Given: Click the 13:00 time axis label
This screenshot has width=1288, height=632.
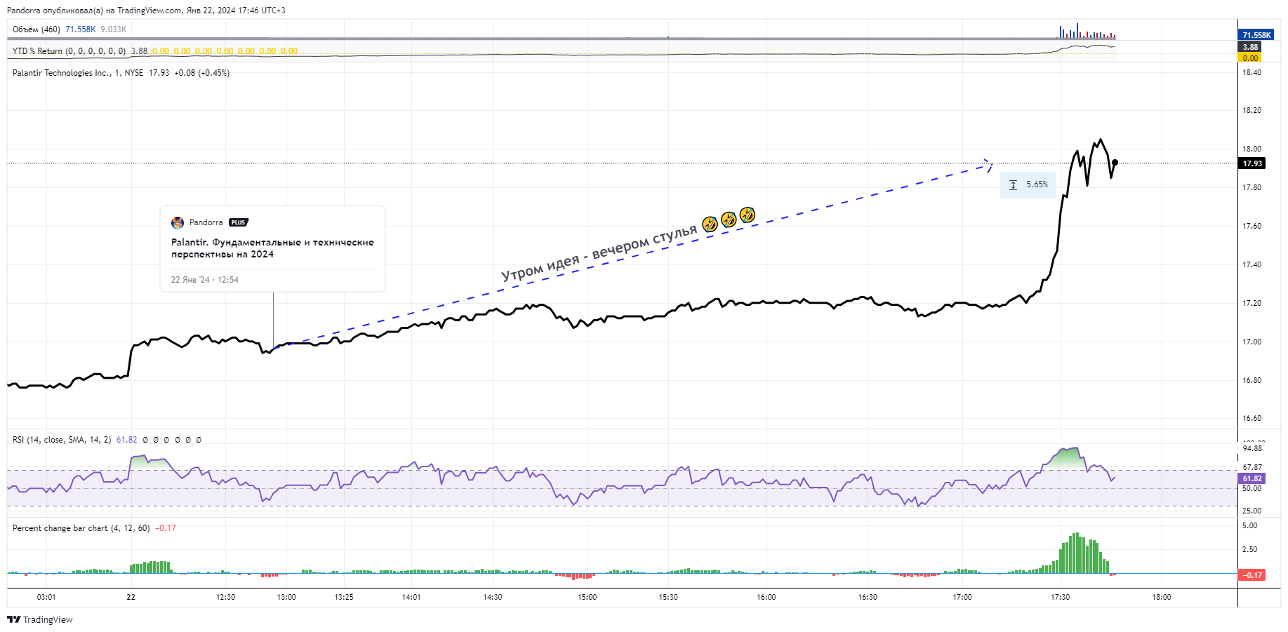Looking at the screenshot, I should (286, 597).
